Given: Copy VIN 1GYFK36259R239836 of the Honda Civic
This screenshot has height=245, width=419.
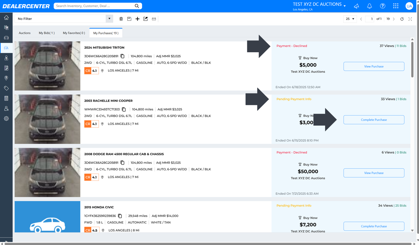Looking at the screenshot, I should click(x=120, y=216).
